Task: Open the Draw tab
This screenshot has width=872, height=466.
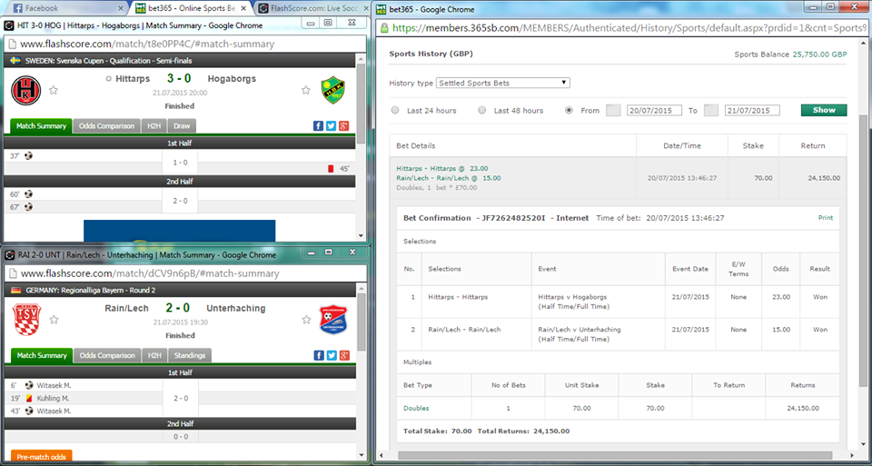Action: (x=182, y=125)
